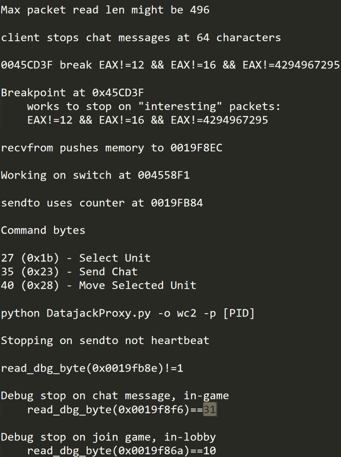Click 'Stopping on sendto not heartbeat' line
Image resolution: width=341 pixels, height=457 pixels.
point(105,340)
